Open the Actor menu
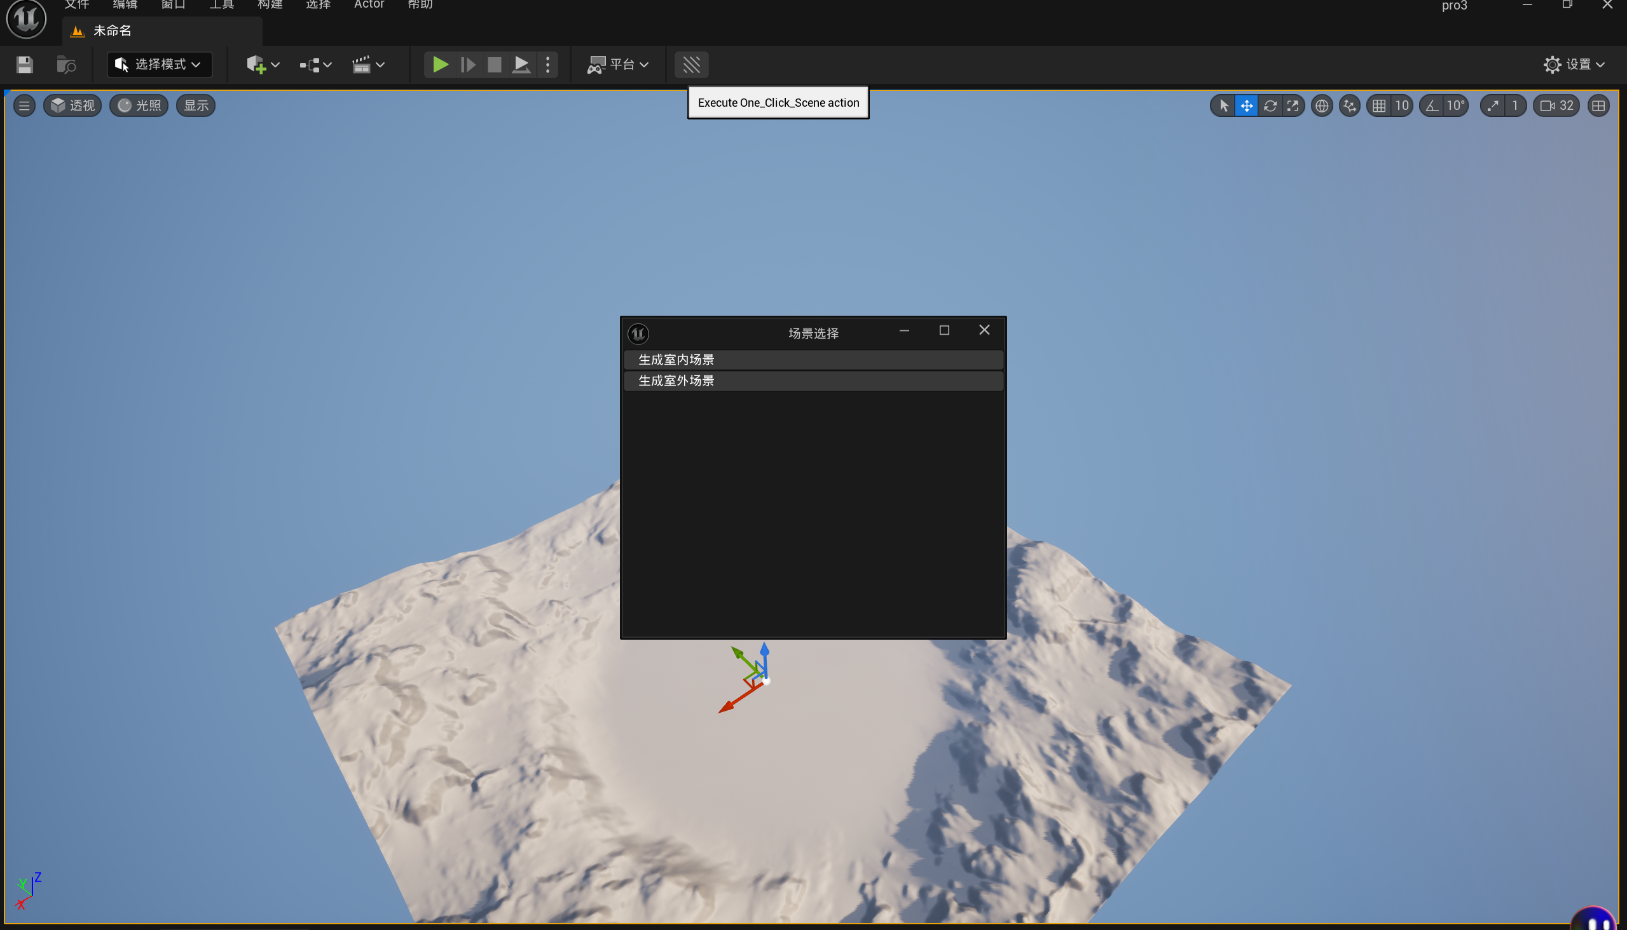Image resolution: width=1627 pixels, height=930 pixels. pos(369,4)
